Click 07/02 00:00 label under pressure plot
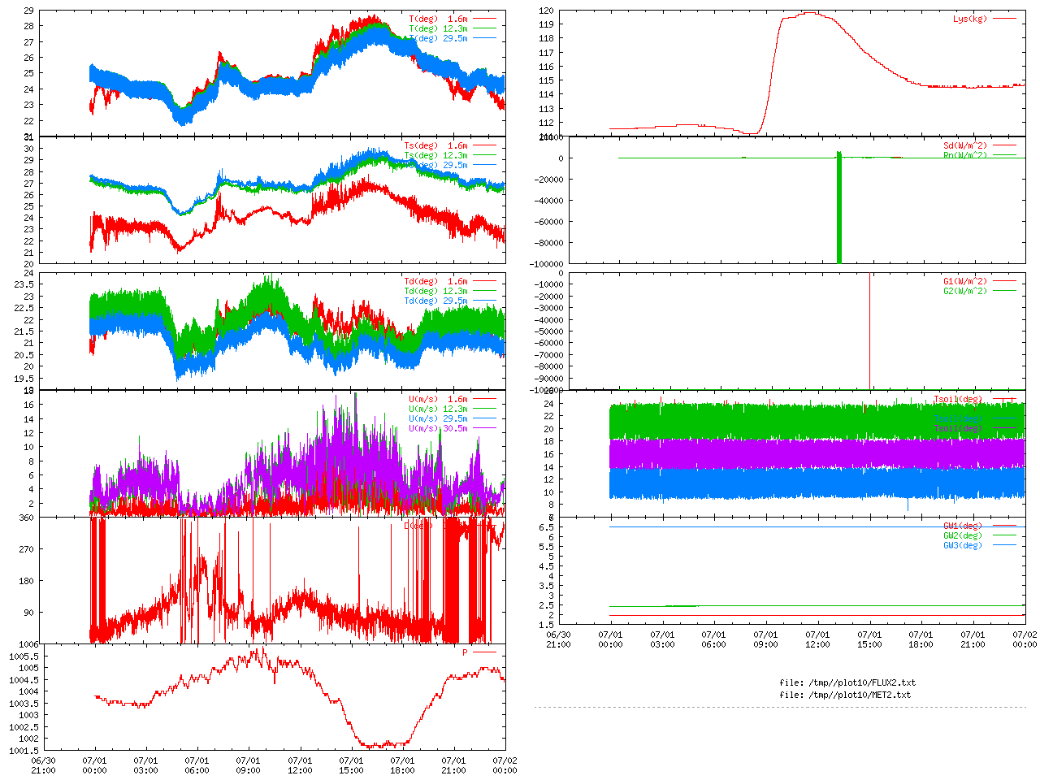Image resolution: width=1040 pixels, height=780 pixels. 505,766
